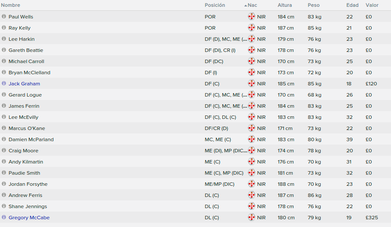Click info icon next to Lee McEvilly

coord(4,117)
